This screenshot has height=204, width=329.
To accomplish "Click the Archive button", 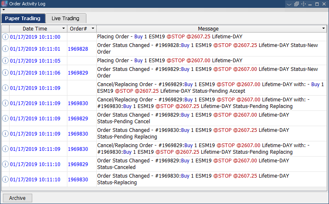I will [x=17, y=198].
